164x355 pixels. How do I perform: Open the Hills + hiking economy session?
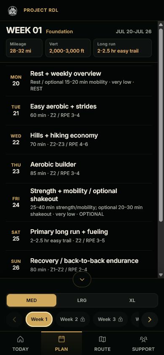point(79,140)
